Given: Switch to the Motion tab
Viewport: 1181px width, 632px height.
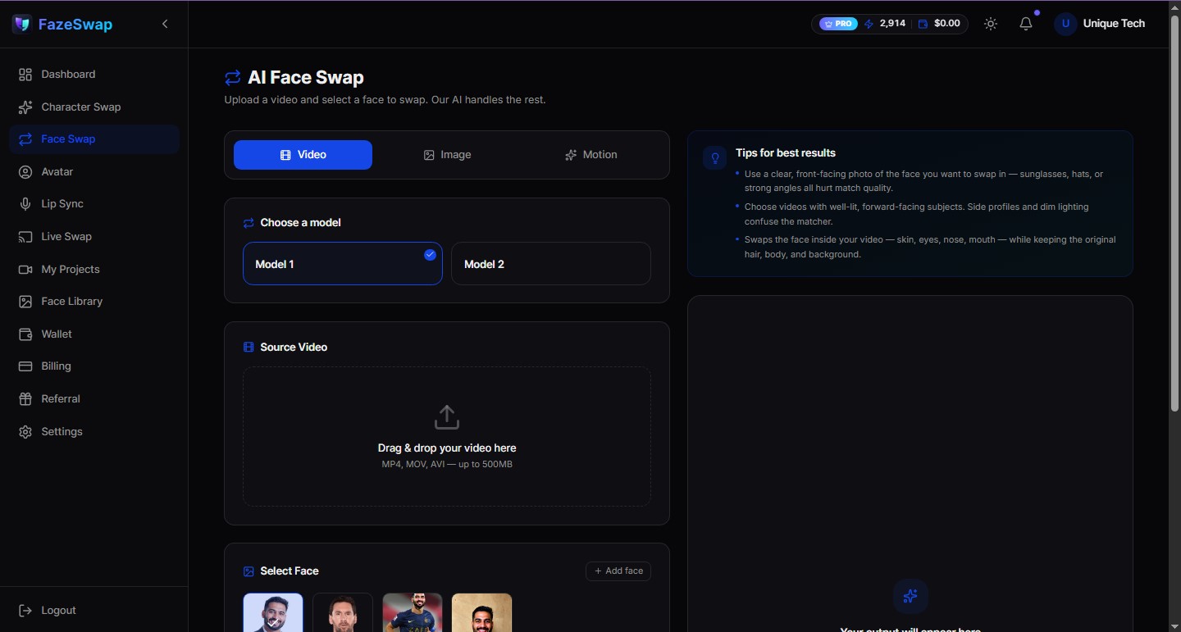Looking at the screenshot, I should tap(591, 155).
